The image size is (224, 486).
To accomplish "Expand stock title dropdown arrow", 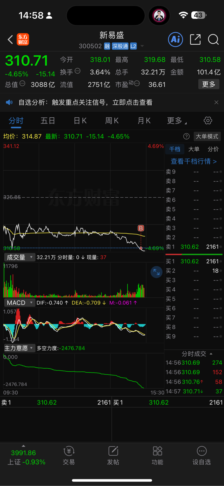I will [142, 46].
